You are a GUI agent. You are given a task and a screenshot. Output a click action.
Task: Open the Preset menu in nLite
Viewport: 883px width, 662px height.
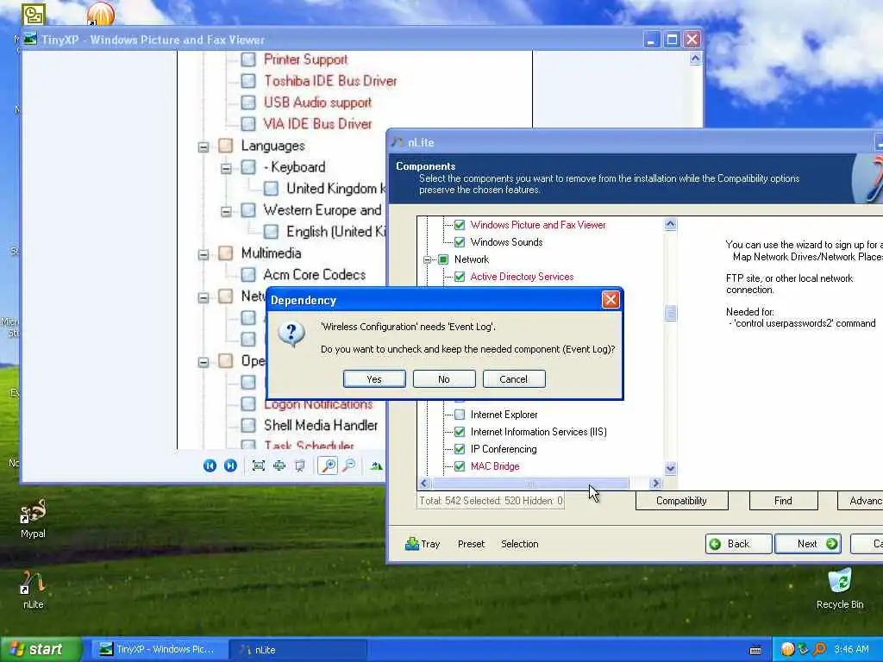pos(471,544)
